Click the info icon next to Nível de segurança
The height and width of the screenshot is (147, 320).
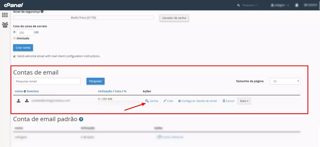(42, 12)
